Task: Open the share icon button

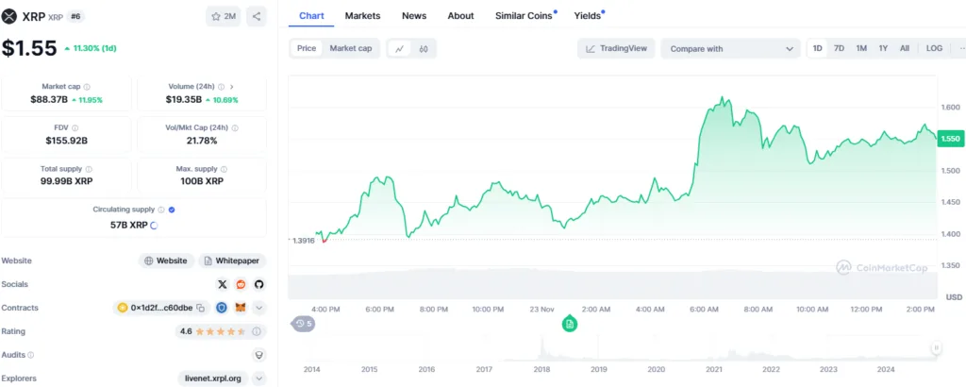Action: pos(257,17)
